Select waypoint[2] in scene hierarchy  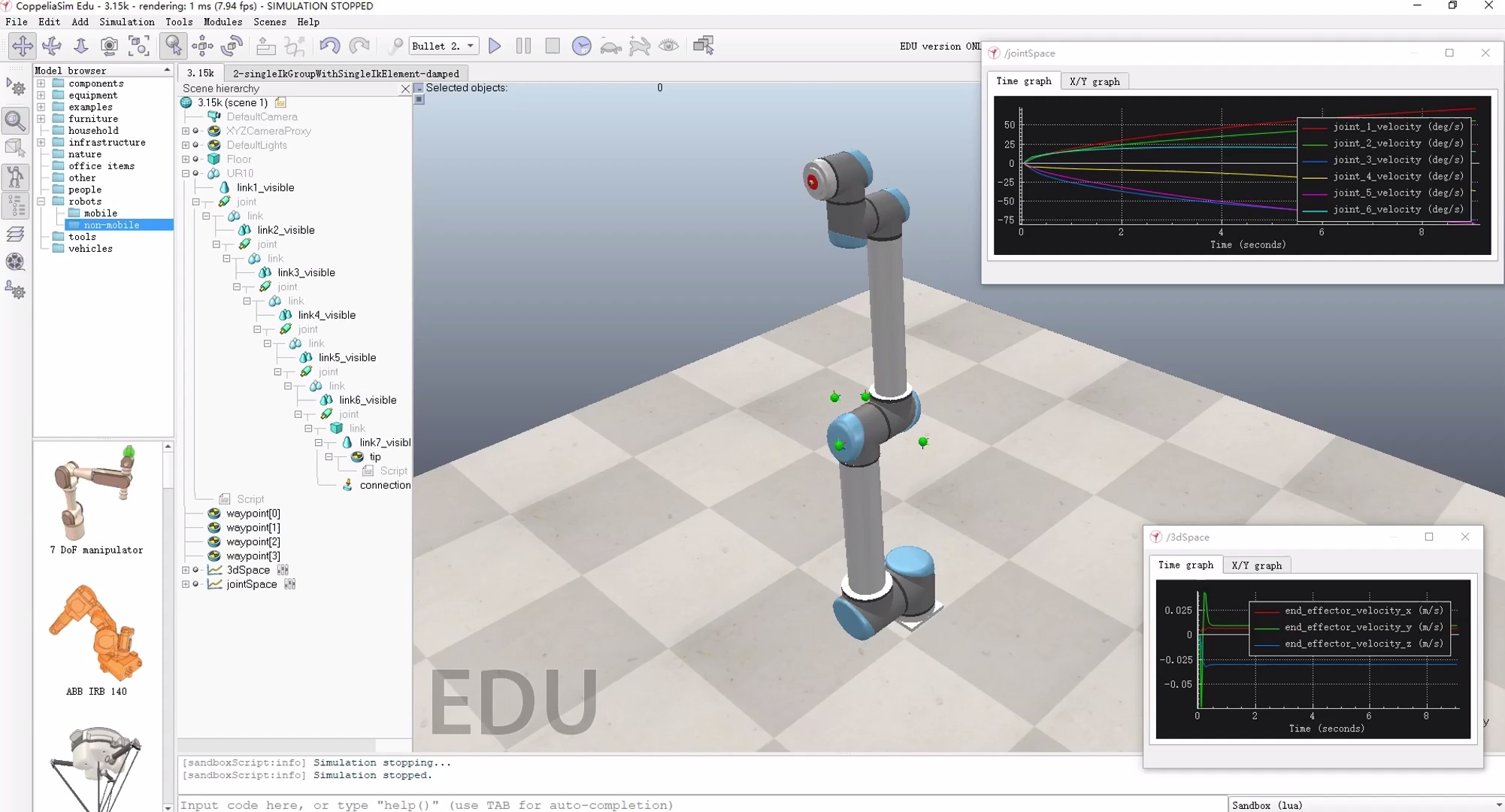(253, 541)
